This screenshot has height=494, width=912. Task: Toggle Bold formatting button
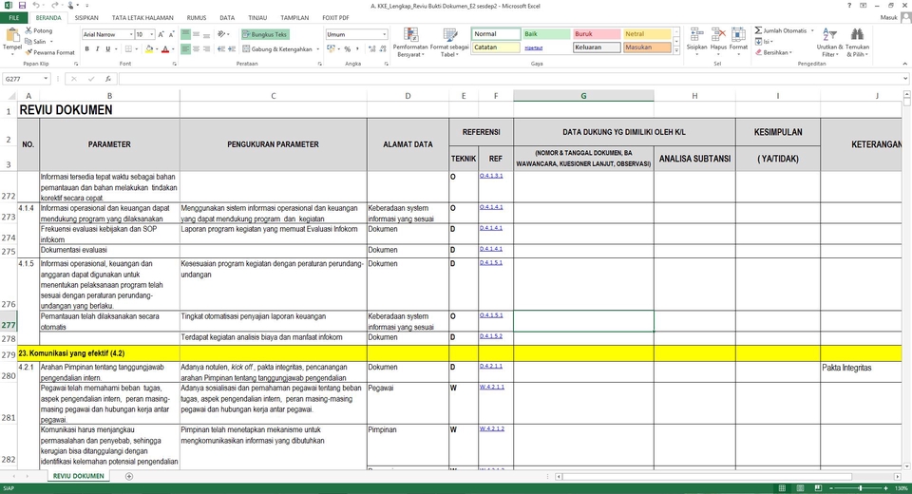pos(87,49)
